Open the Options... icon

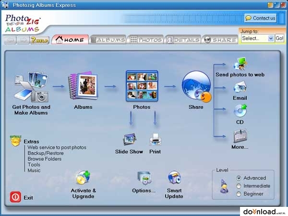[144, 178]
